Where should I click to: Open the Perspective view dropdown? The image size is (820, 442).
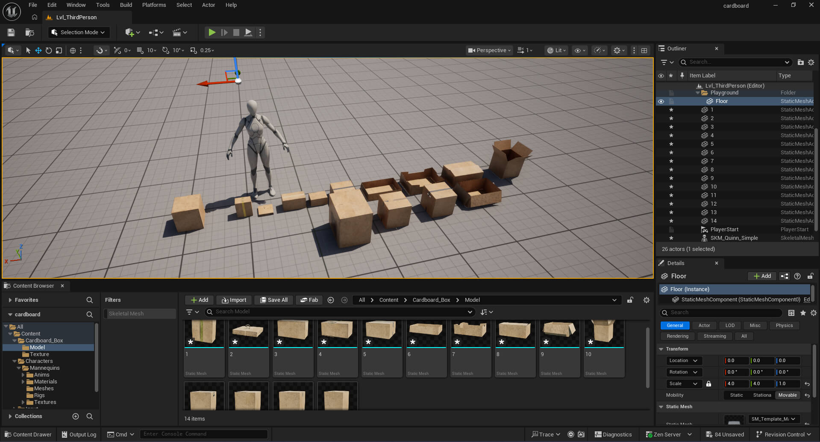(x=489, y=50)
